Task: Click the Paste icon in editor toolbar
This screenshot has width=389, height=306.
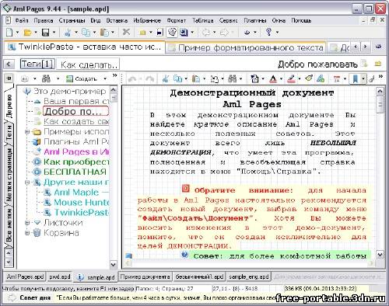Action: (x=196, y=78)
